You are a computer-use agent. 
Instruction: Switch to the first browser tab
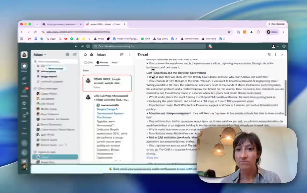62,24
